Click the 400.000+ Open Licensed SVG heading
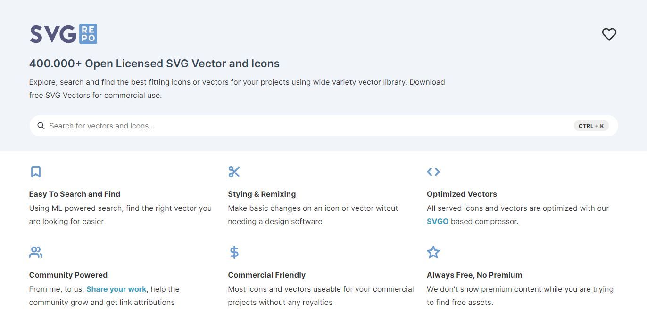The image size is (647, 312). (154, 64)
